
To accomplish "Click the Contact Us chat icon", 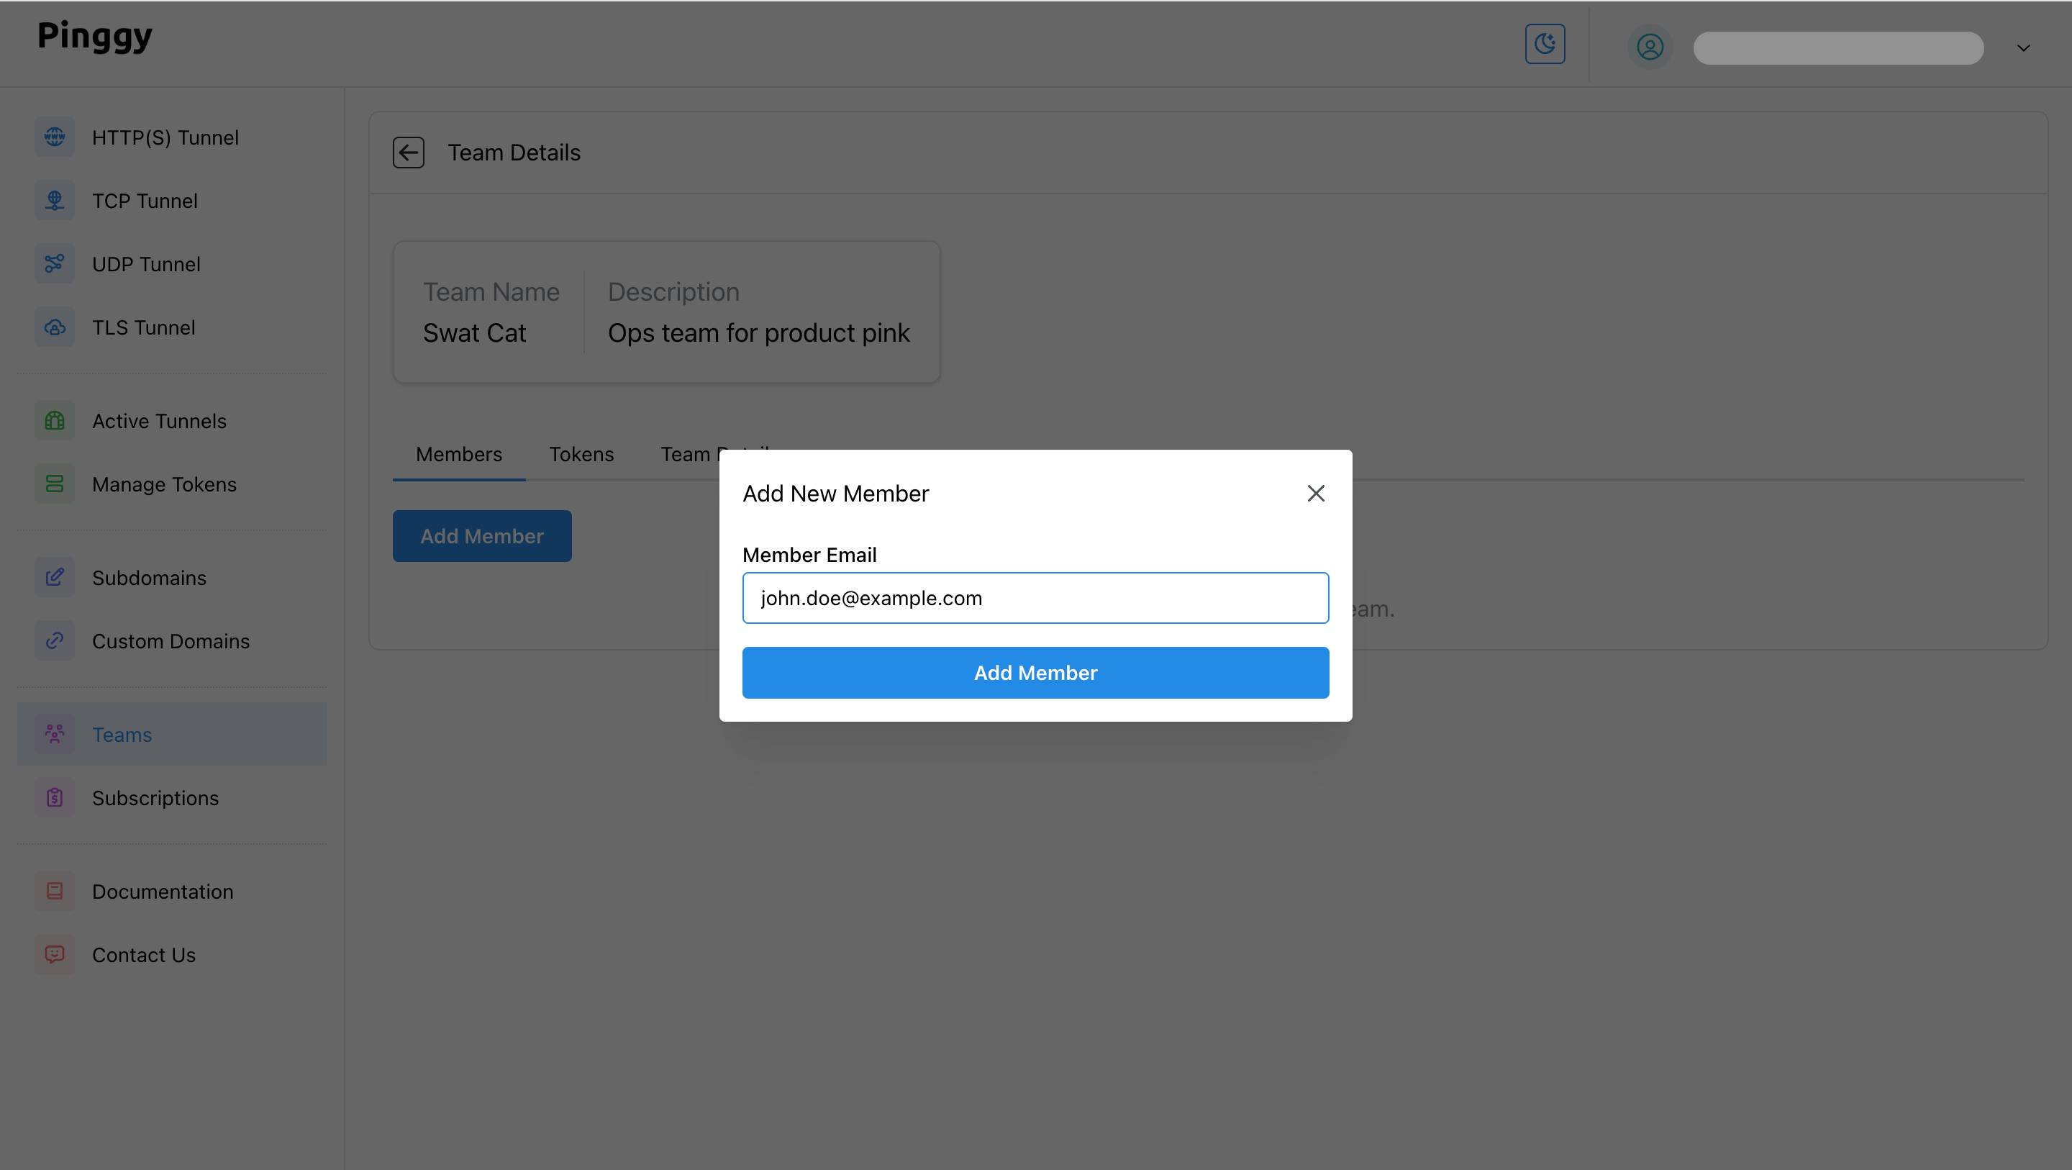I will tap(55, 955).
